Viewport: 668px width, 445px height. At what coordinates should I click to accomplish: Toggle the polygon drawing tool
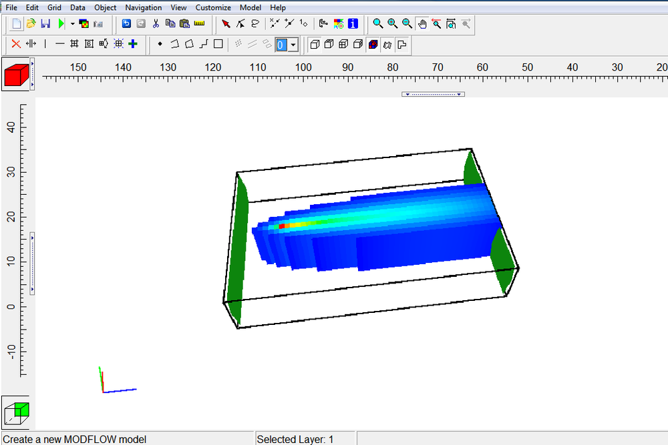pos(190,44)
